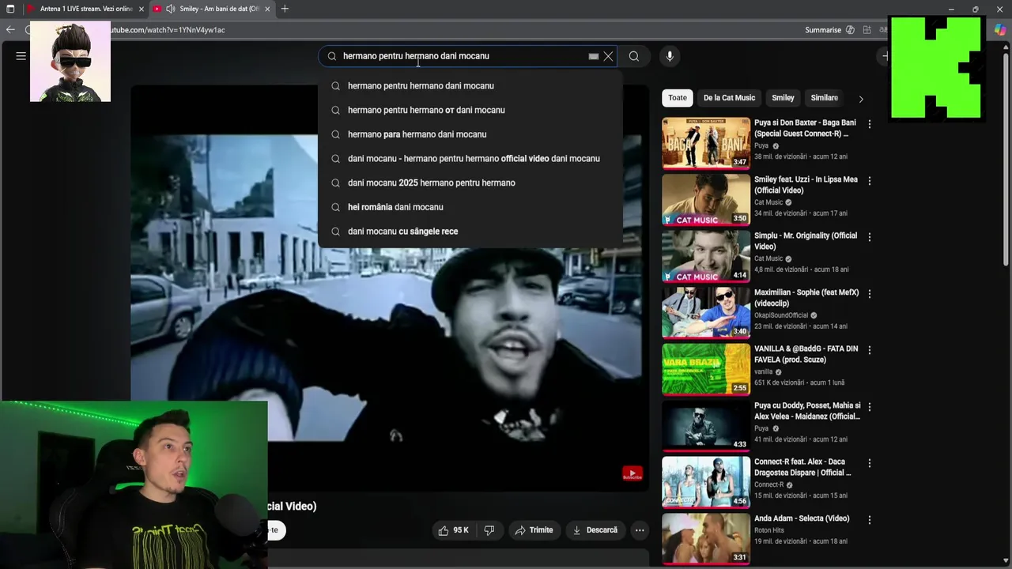
Task: Select the 'De la Cat Music' chip
Action: tap(729, 98)
